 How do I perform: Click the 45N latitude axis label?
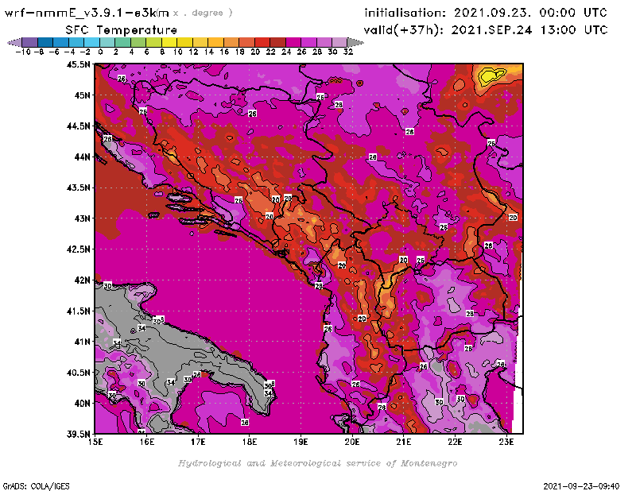(83, 95)
